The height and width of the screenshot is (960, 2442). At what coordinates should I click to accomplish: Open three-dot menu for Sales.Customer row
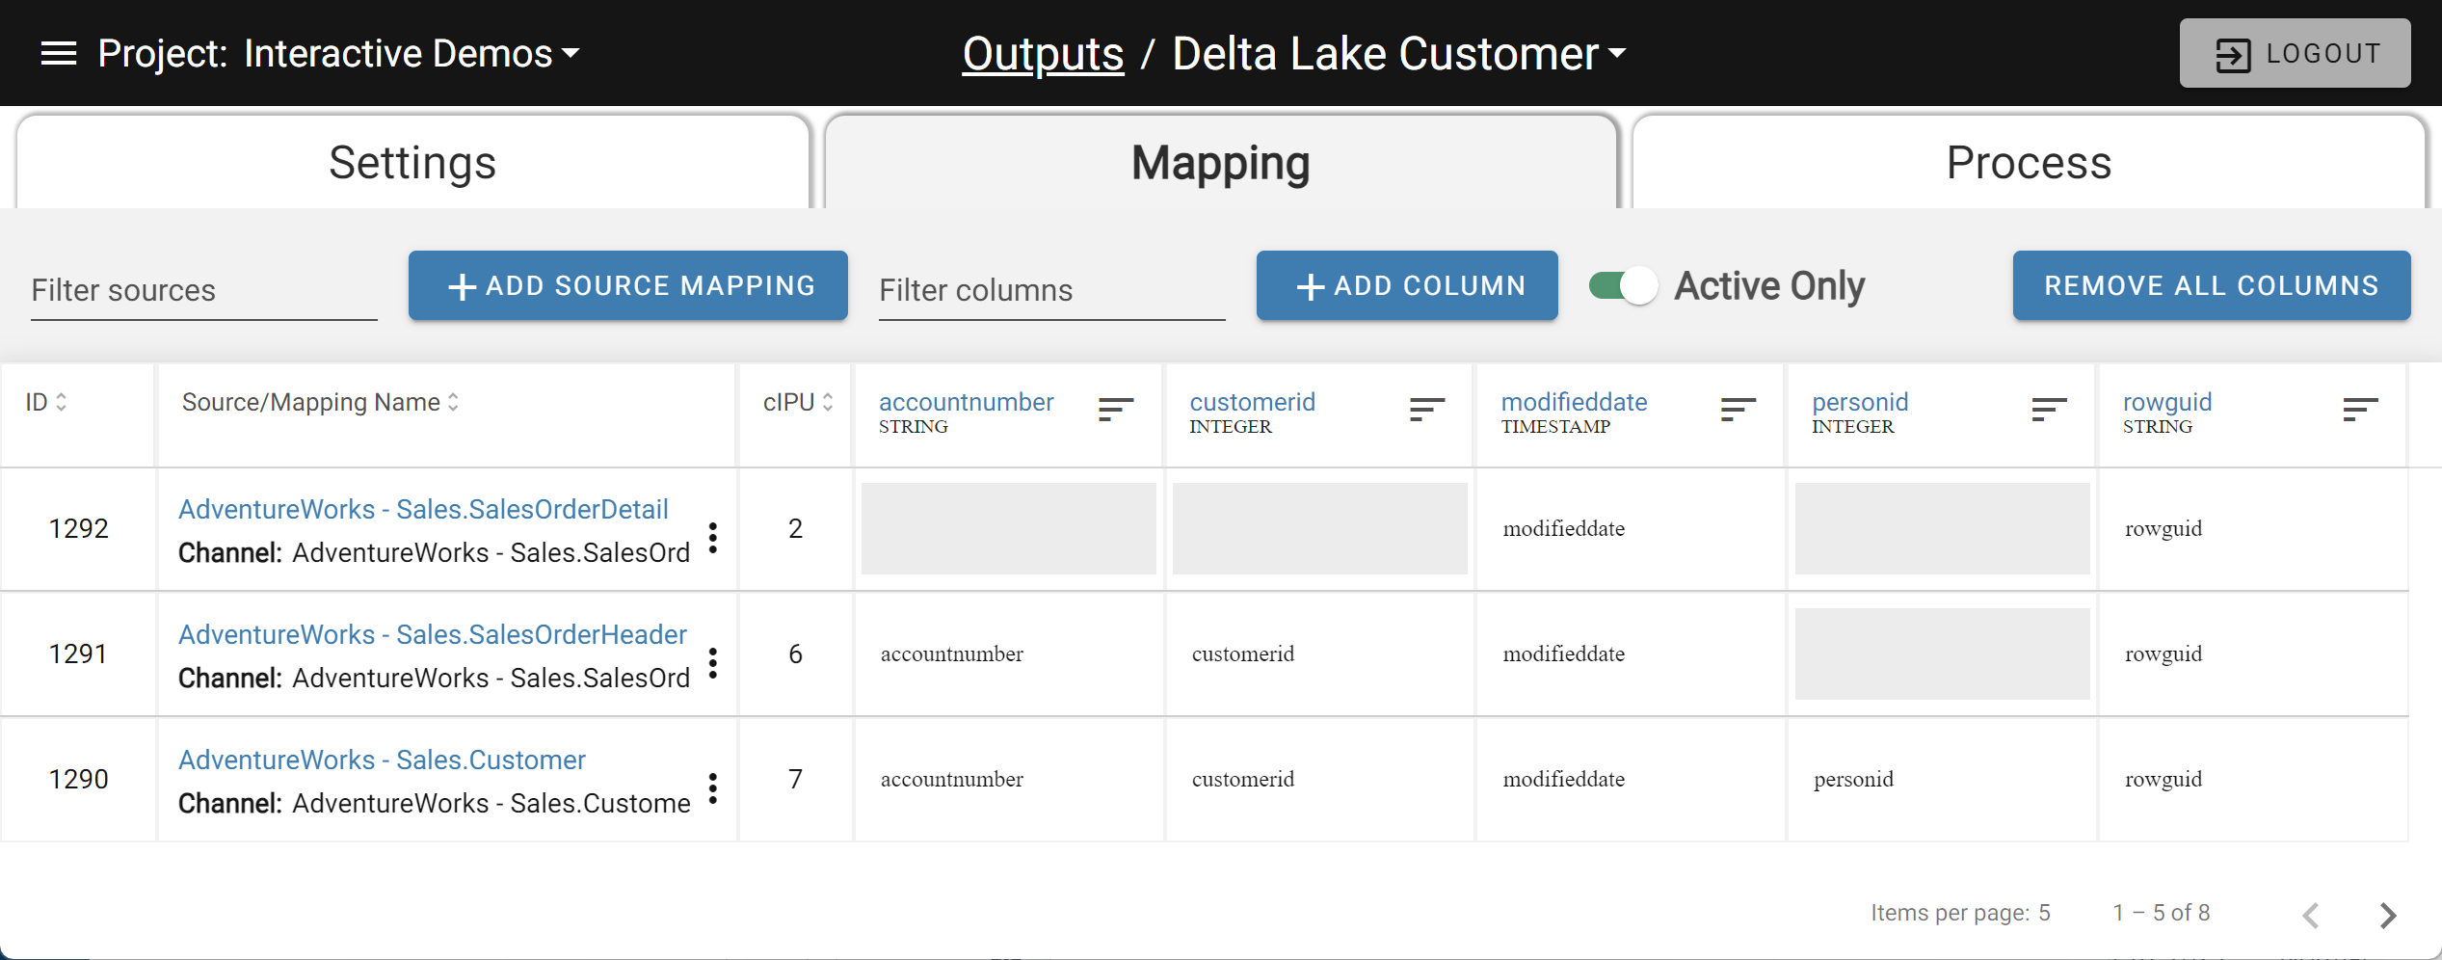tap(713, 788)
